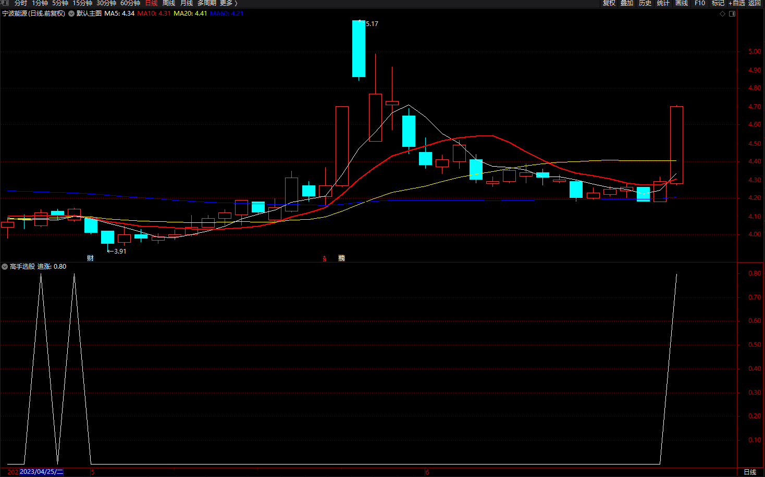Click the red S signal marker
The image size is (765, 477).
pyautogui.click(x=325, y=258)
